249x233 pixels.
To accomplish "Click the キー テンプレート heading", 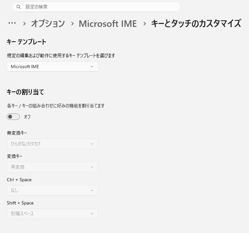I will (26, 42).
